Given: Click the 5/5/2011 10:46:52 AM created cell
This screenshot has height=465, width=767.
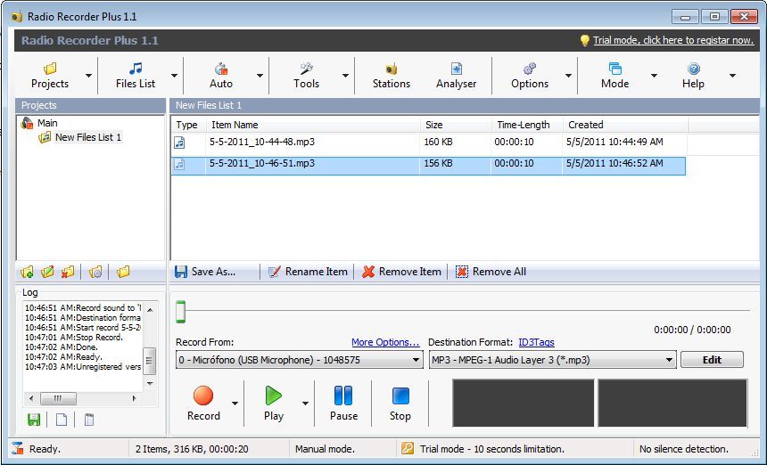Looking at the screenshot, I should point(614,164).
